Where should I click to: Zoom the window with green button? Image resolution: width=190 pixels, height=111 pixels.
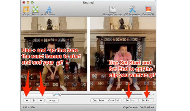32,2
